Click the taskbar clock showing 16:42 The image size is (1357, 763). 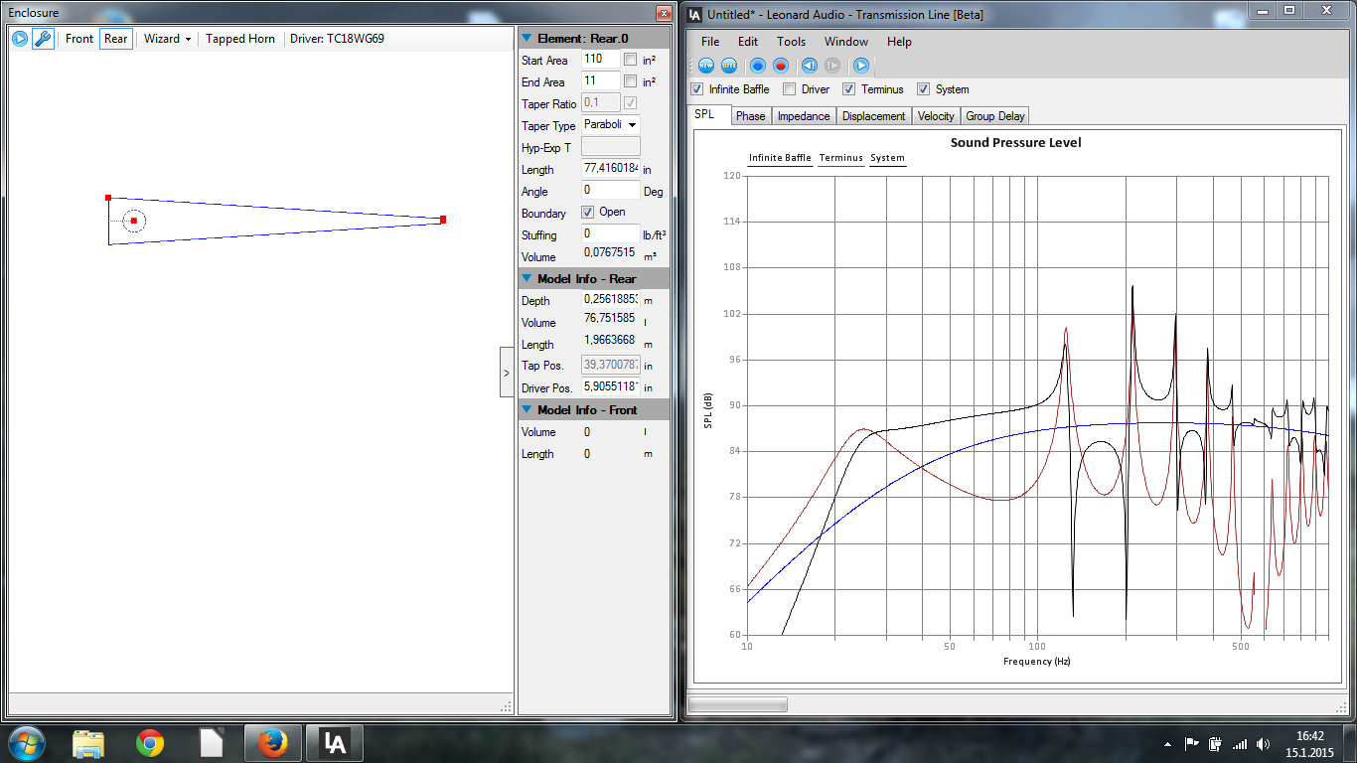(x=1310, y=736)
